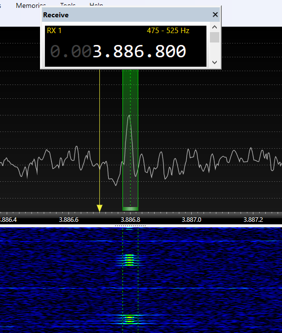Screen dimensions: 282x333
Task: Open the Help menu
Action: [x=96, y=4]
